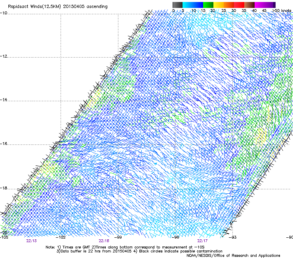The image size is (293, 258).
Task: Click the orange 25-30 knots legend segment
Action: click(x=229, y=5)
